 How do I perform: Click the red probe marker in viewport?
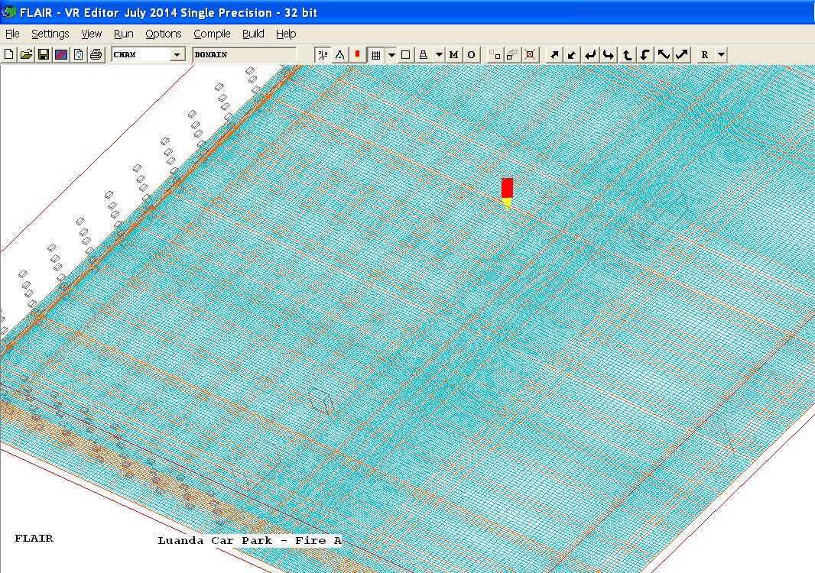(x=507, y=189)
